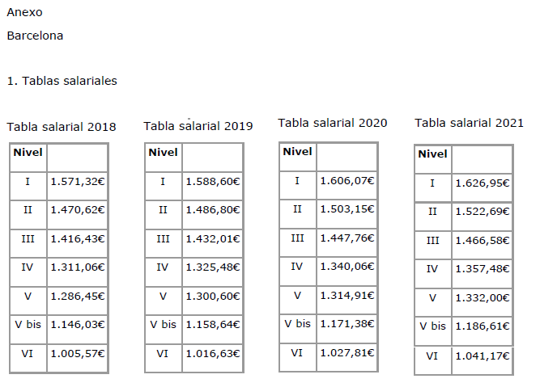Screen dimensions: 540x383
Task: Click the 1.606,07€ salary cell
Action: 347,181
